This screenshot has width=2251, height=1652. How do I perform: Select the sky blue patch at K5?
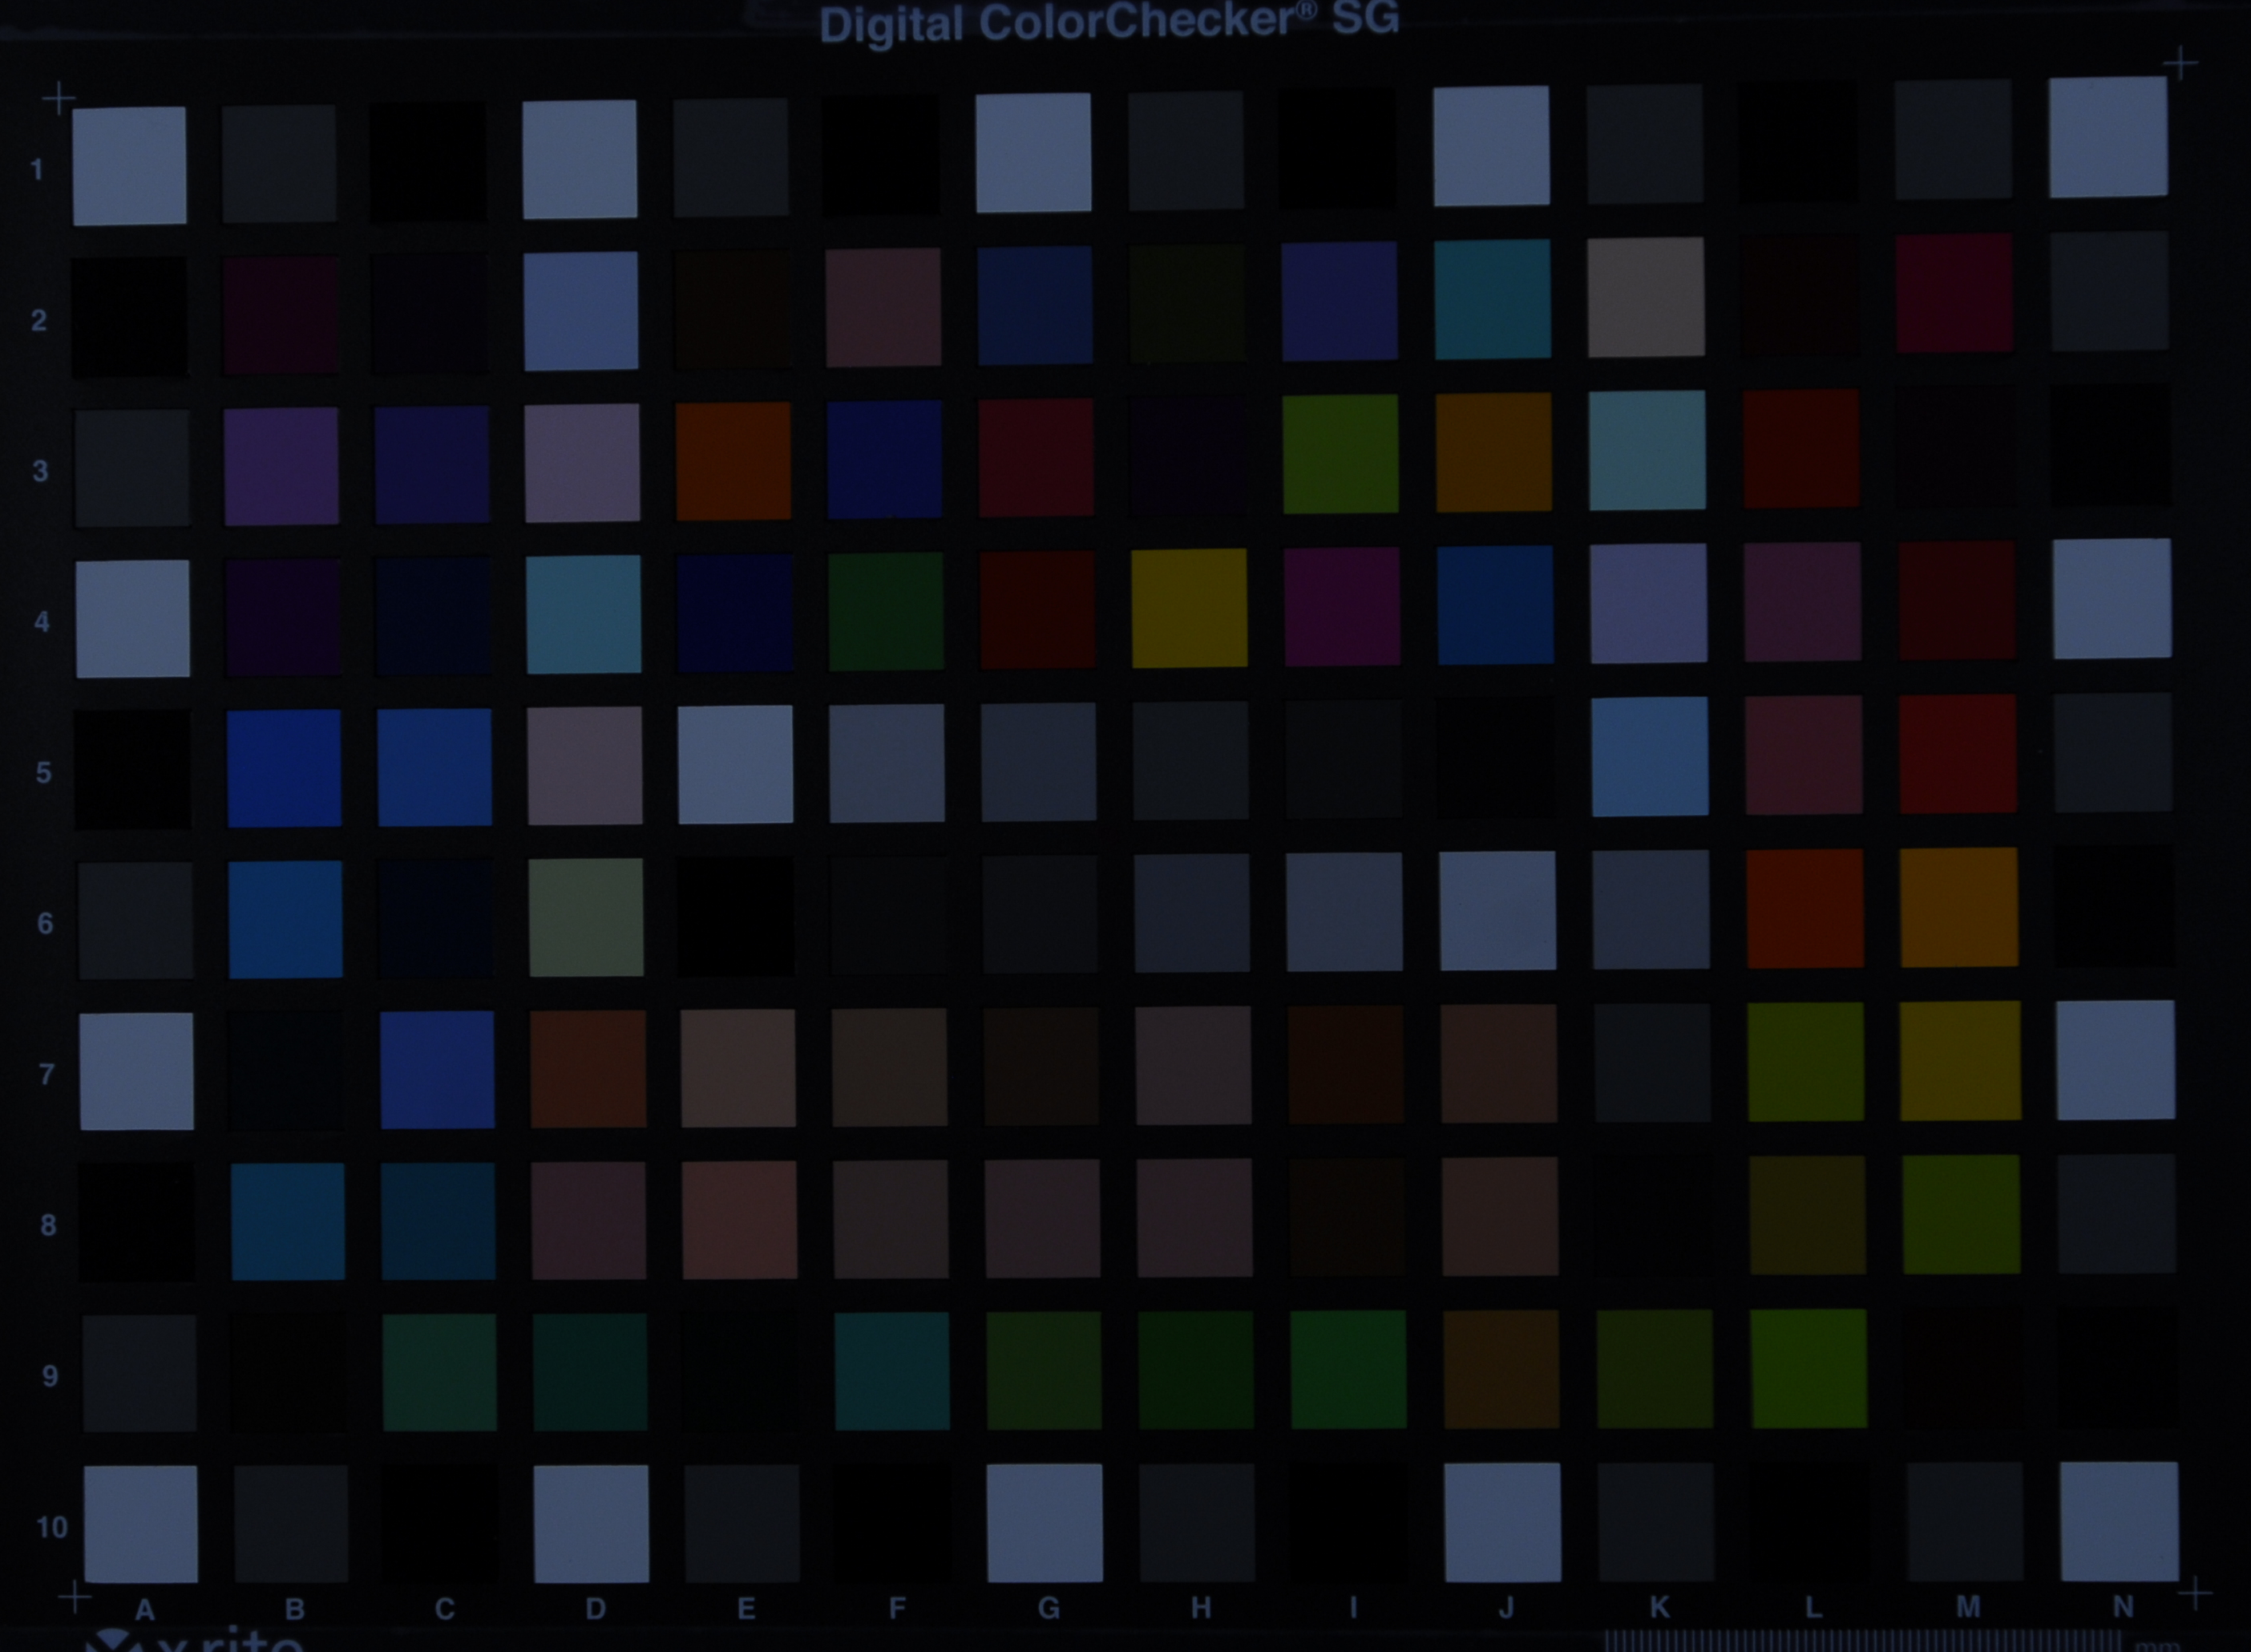[x=1649, y=757]
